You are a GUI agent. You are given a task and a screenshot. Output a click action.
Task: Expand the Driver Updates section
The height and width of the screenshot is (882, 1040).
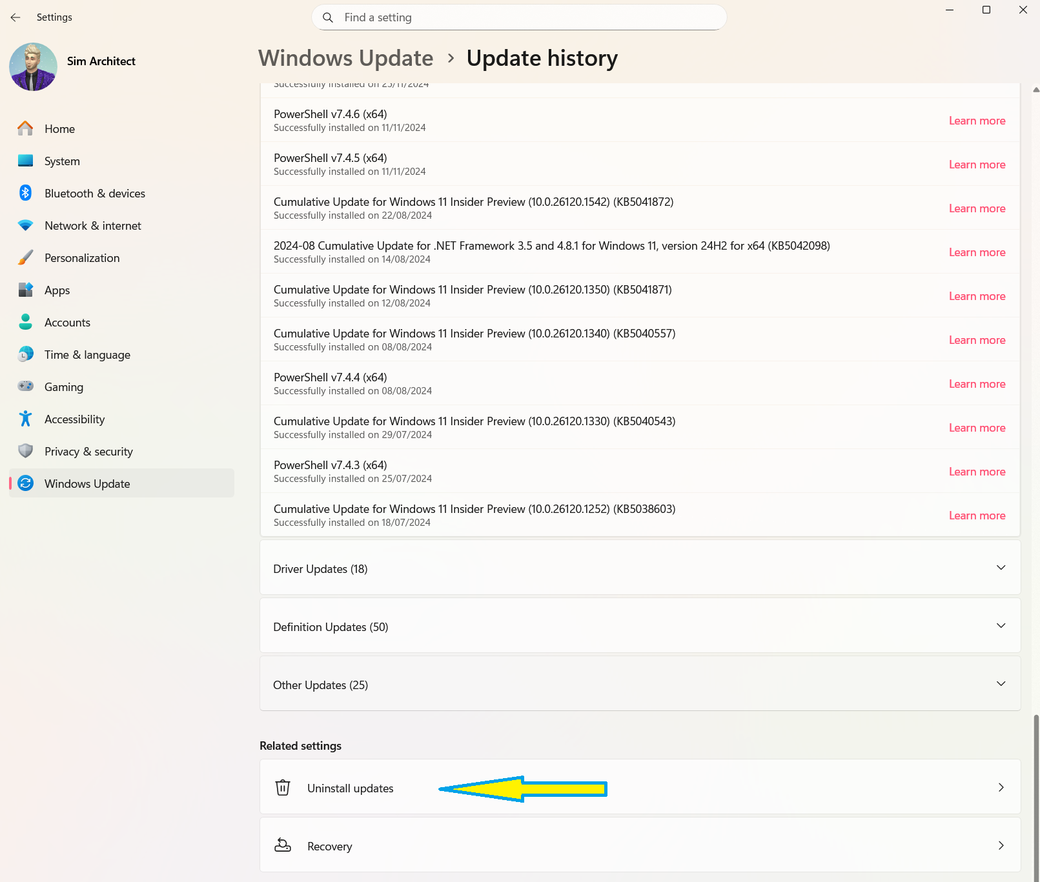point(1001,568)
